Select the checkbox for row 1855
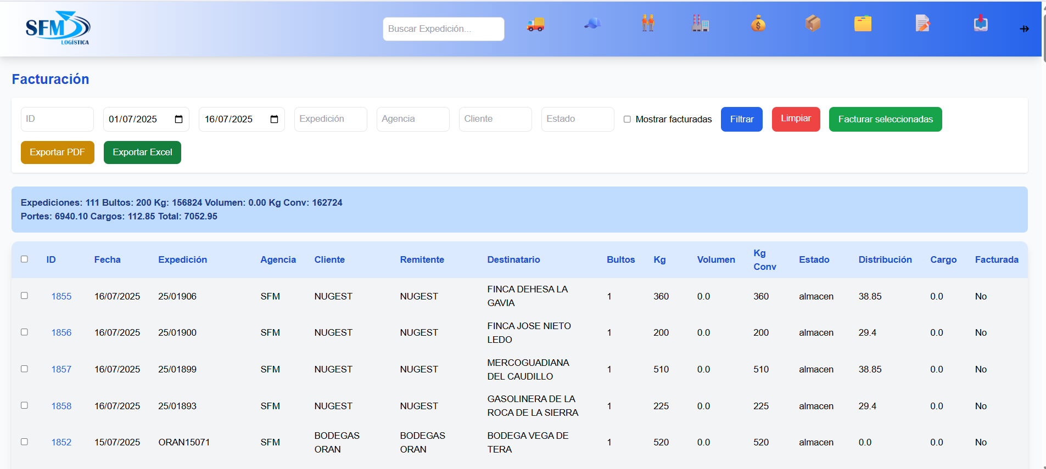 click(24, 295)
